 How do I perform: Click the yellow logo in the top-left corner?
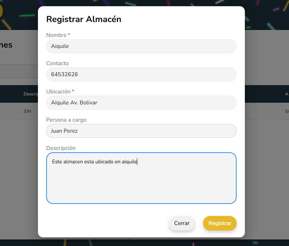(1, 11)
